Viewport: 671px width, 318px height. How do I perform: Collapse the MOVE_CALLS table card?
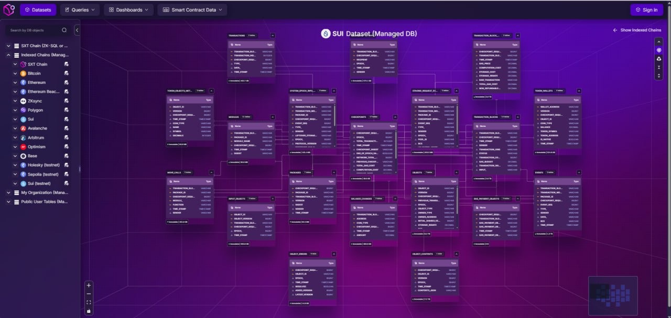tap(211, 172)
